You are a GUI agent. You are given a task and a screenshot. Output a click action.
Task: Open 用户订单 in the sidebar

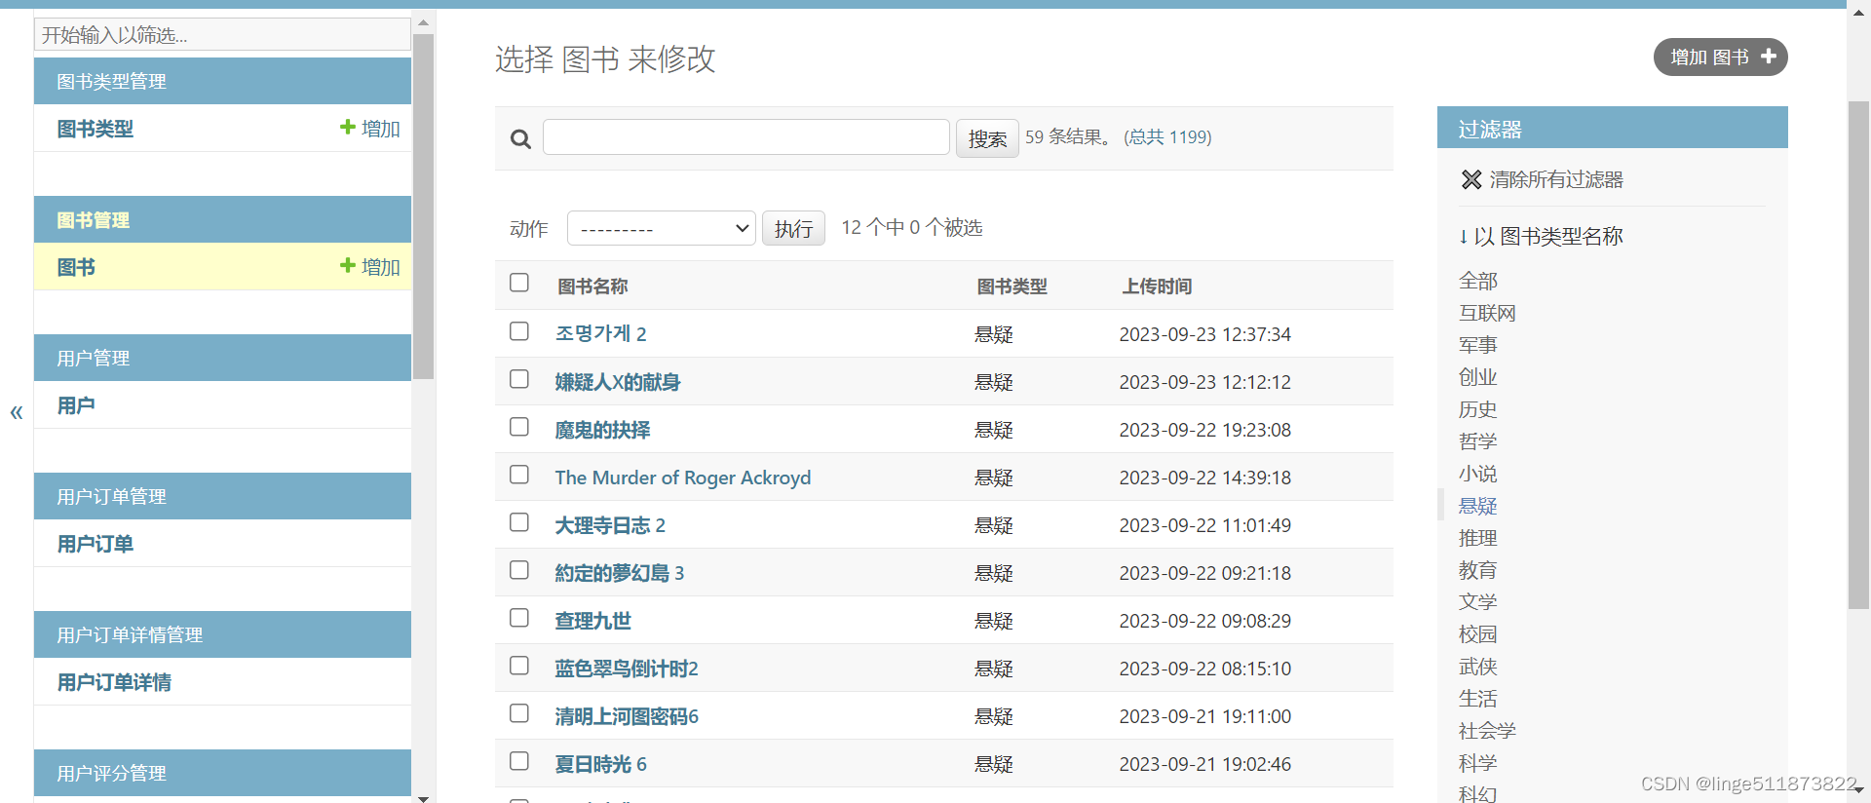point(95,544)
